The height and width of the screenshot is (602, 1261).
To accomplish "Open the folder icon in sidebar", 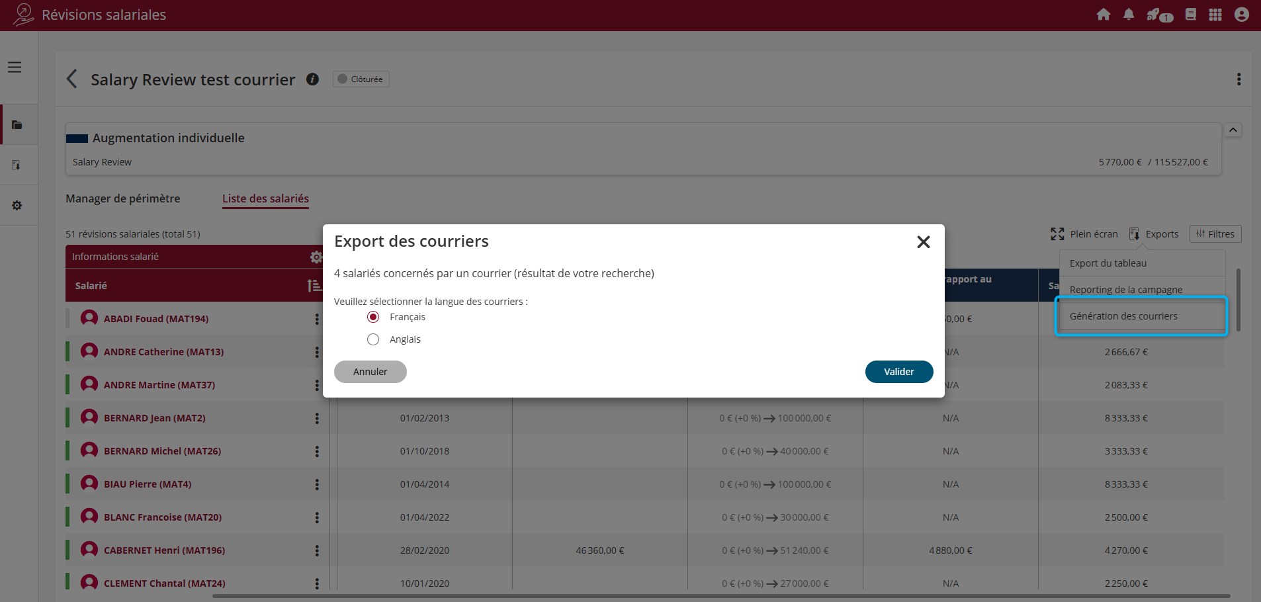I will coord(17,125).
